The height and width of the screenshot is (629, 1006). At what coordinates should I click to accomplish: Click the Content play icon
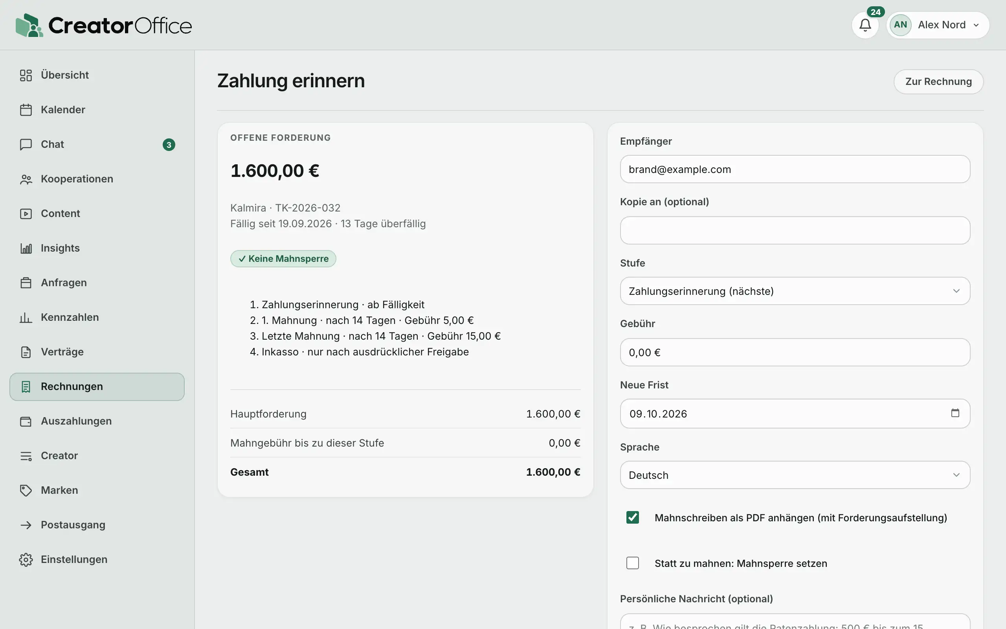pos(26,213)
